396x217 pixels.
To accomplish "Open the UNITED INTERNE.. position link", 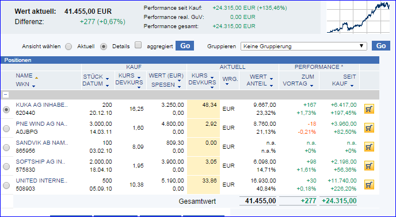I will (x=41, y=181).
